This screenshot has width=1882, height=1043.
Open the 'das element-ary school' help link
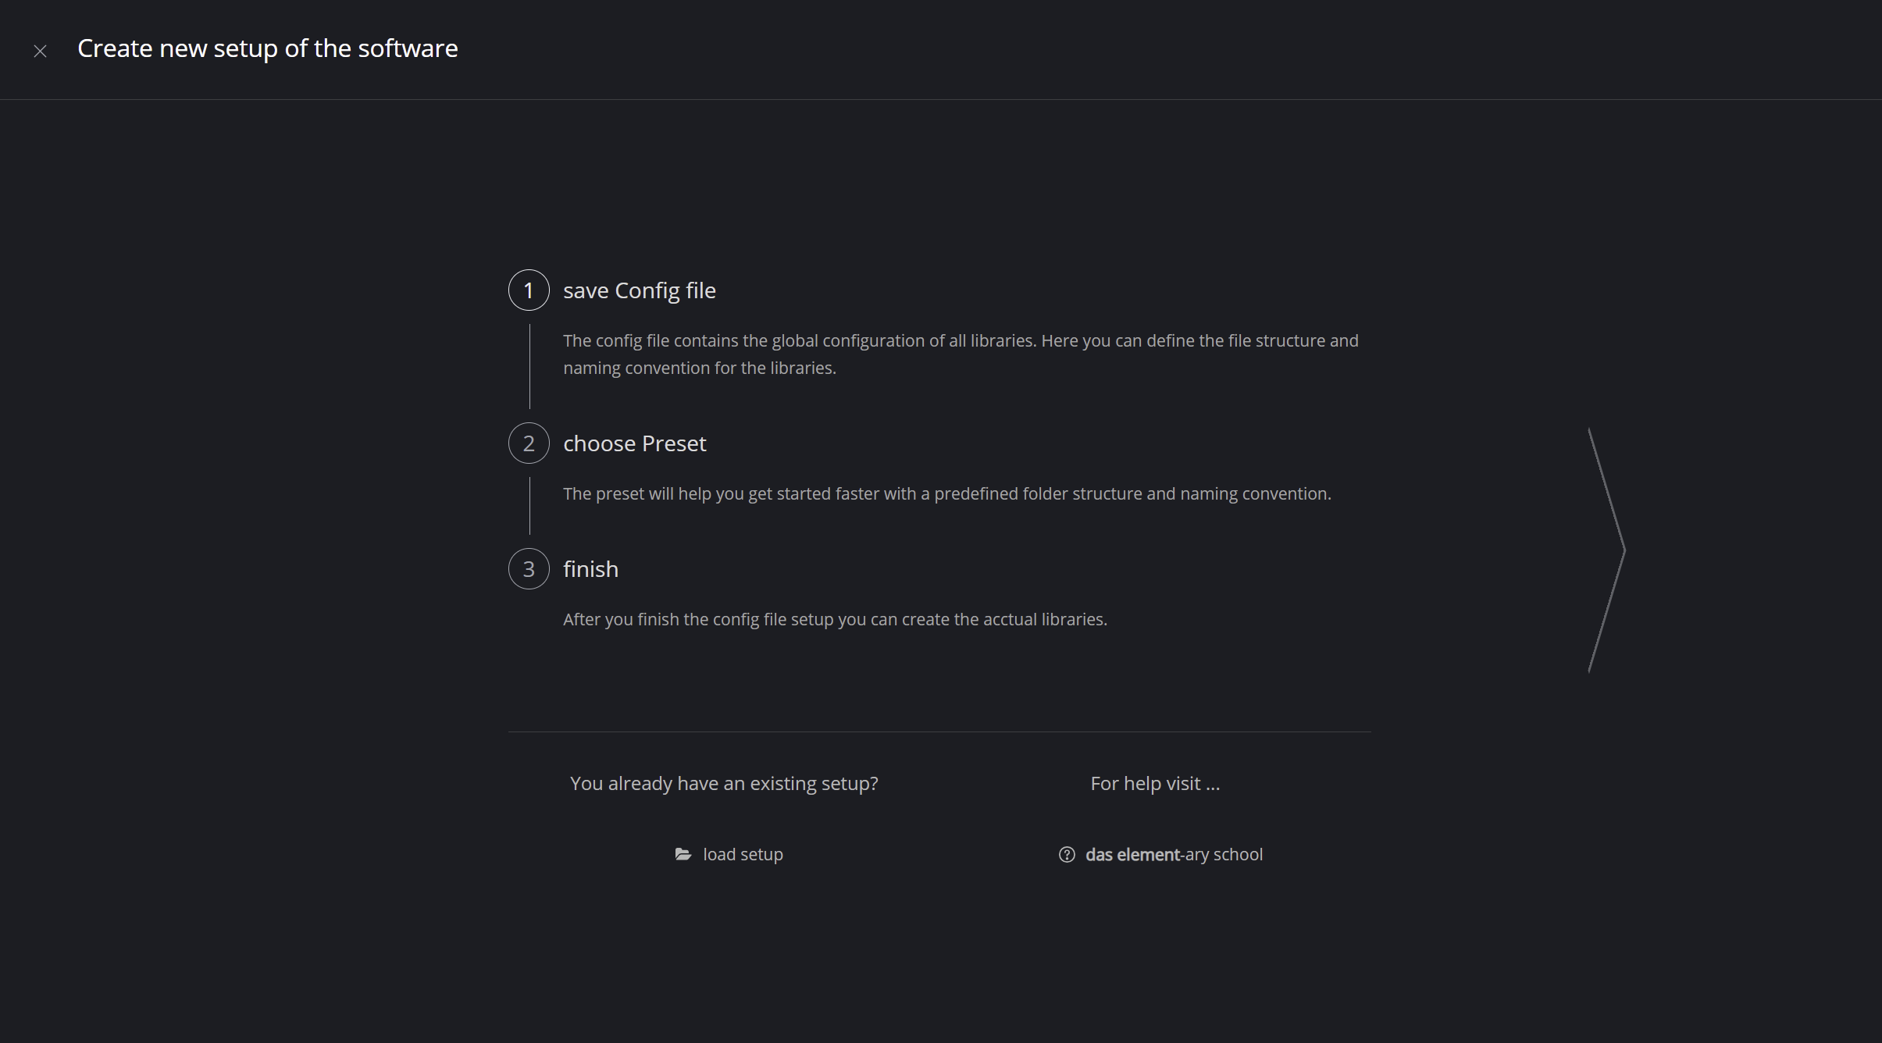point(1174,855)
